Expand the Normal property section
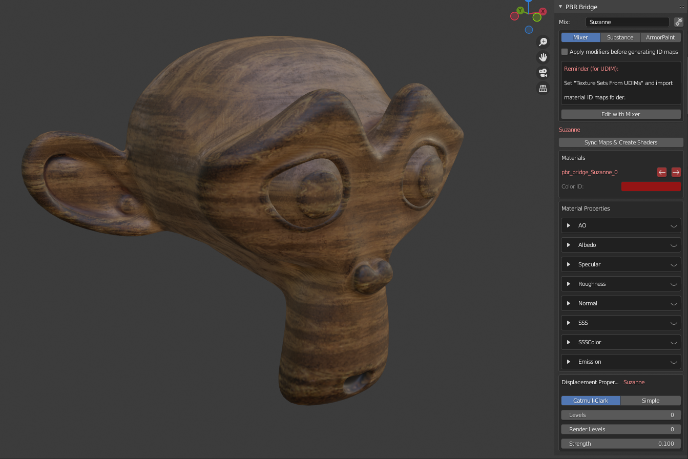688x459 pixels. 569,303
